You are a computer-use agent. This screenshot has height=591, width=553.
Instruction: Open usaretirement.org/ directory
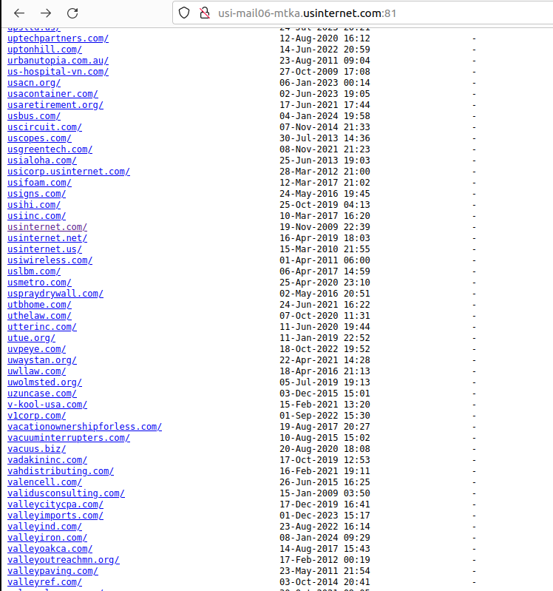coord(55,105)
